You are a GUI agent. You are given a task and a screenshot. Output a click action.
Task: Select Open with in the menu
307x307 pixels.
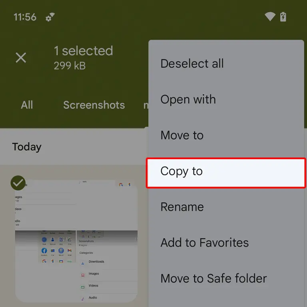click(188, 100)
